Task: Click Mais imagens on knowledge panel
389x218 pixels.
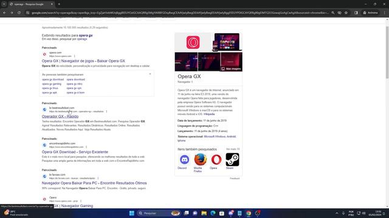Action: (231, 68)
